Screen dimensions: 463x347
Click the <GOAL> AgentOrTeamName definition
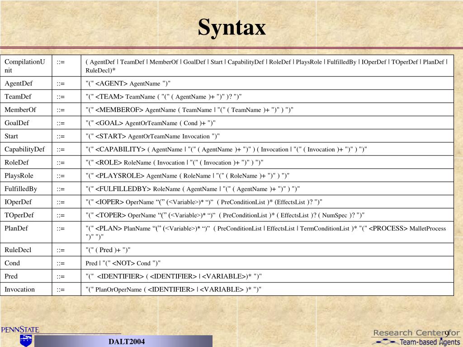[151, 123]
